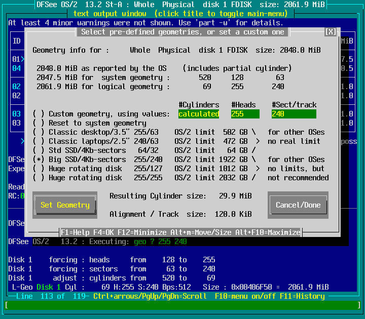Image resolution: width=365 pixels, height=319 pixels.
Task: Click the green command entry line
Action: point(182,305)
